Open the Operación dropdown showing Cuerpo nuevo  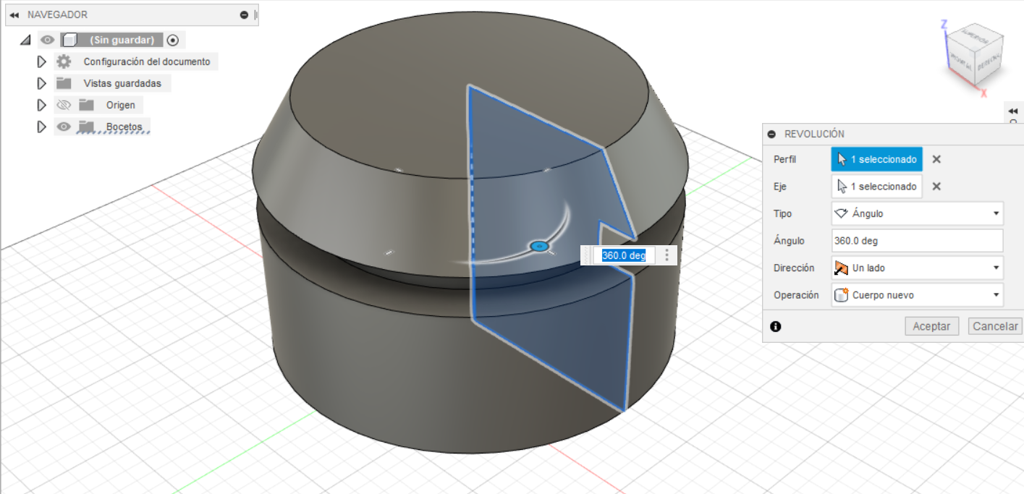[x=918, y=295]
